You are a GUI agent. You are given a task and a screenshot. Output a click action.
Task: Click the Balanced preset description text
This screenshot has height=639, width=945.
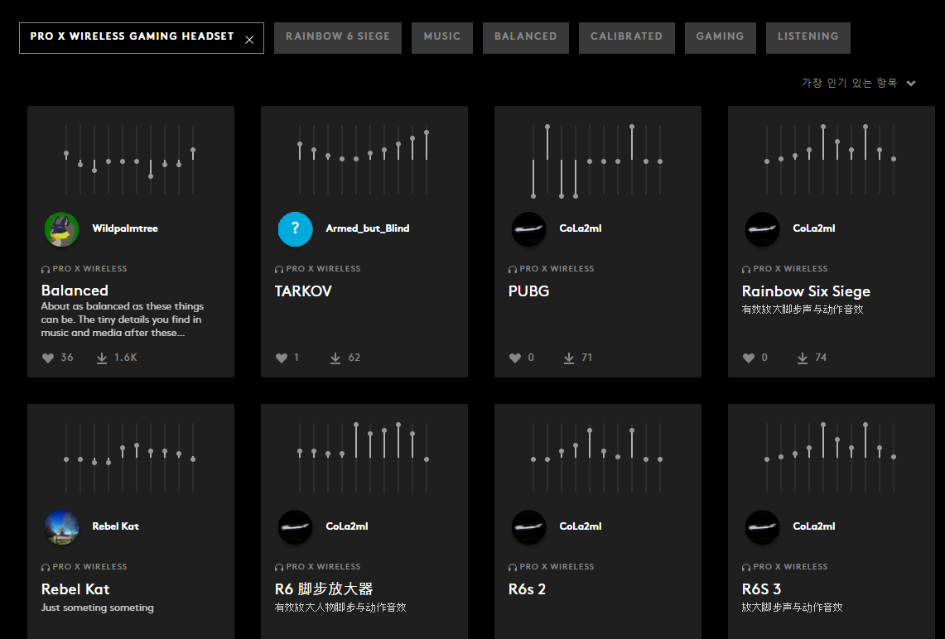tap(123, 319)
